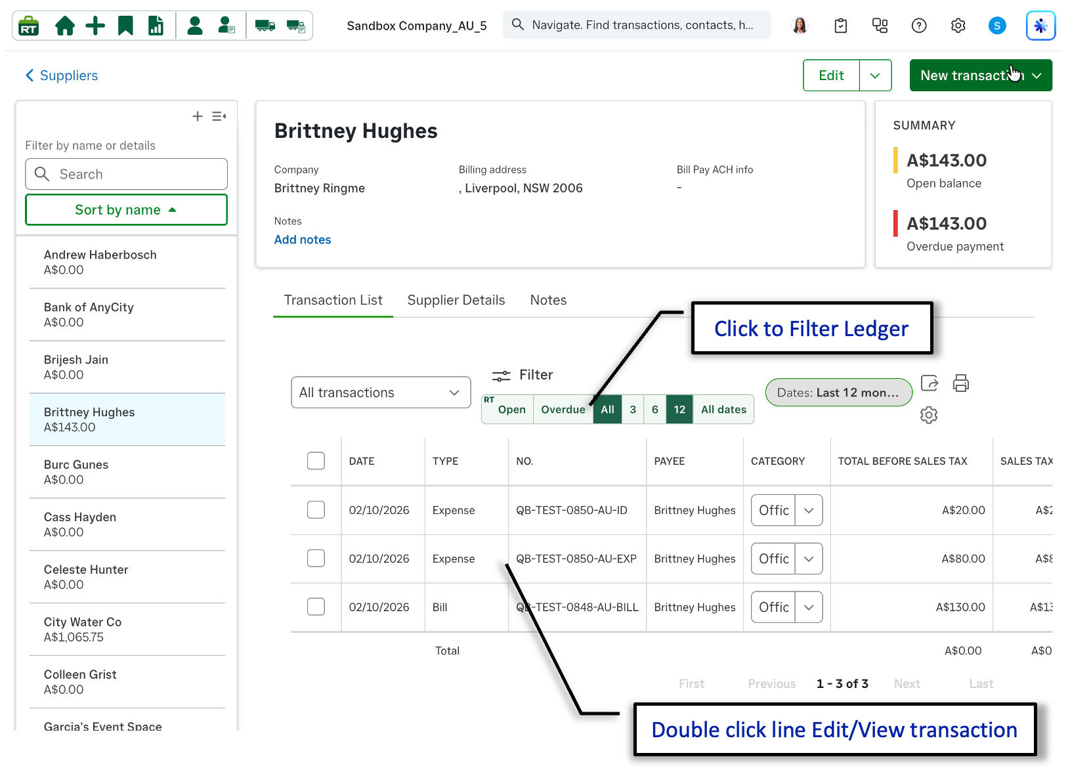
Task: Click the Edit supplier button
Action: point(831,75)
